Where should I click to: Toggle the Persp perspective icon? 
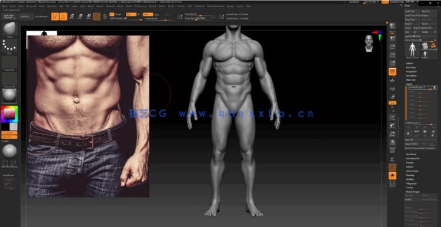(392, 72)
